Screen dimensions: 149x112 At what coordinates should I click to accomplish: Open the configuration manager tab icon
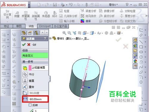pos(36,33)
